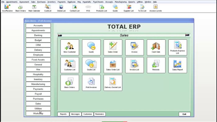Screen dimensions: 217x122
Task: Open Back Orders from the top toolbar
Action: (20, 8)
